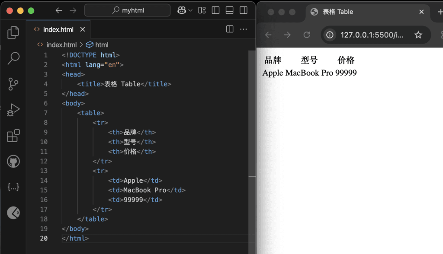Select the index.html editor tab

click(x=58, y=29)
